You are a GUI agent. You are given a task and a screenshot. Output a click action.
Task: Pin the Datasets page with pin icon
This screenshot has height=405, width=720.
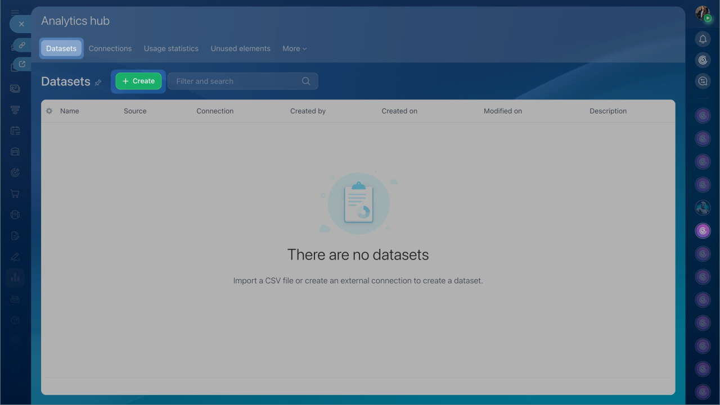pyautogui.click(x=98, y=83)
